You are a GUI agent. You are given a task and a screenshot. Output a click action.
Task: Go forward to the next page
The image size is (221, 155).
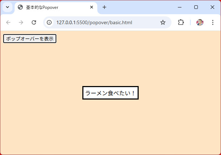[21, 22]
